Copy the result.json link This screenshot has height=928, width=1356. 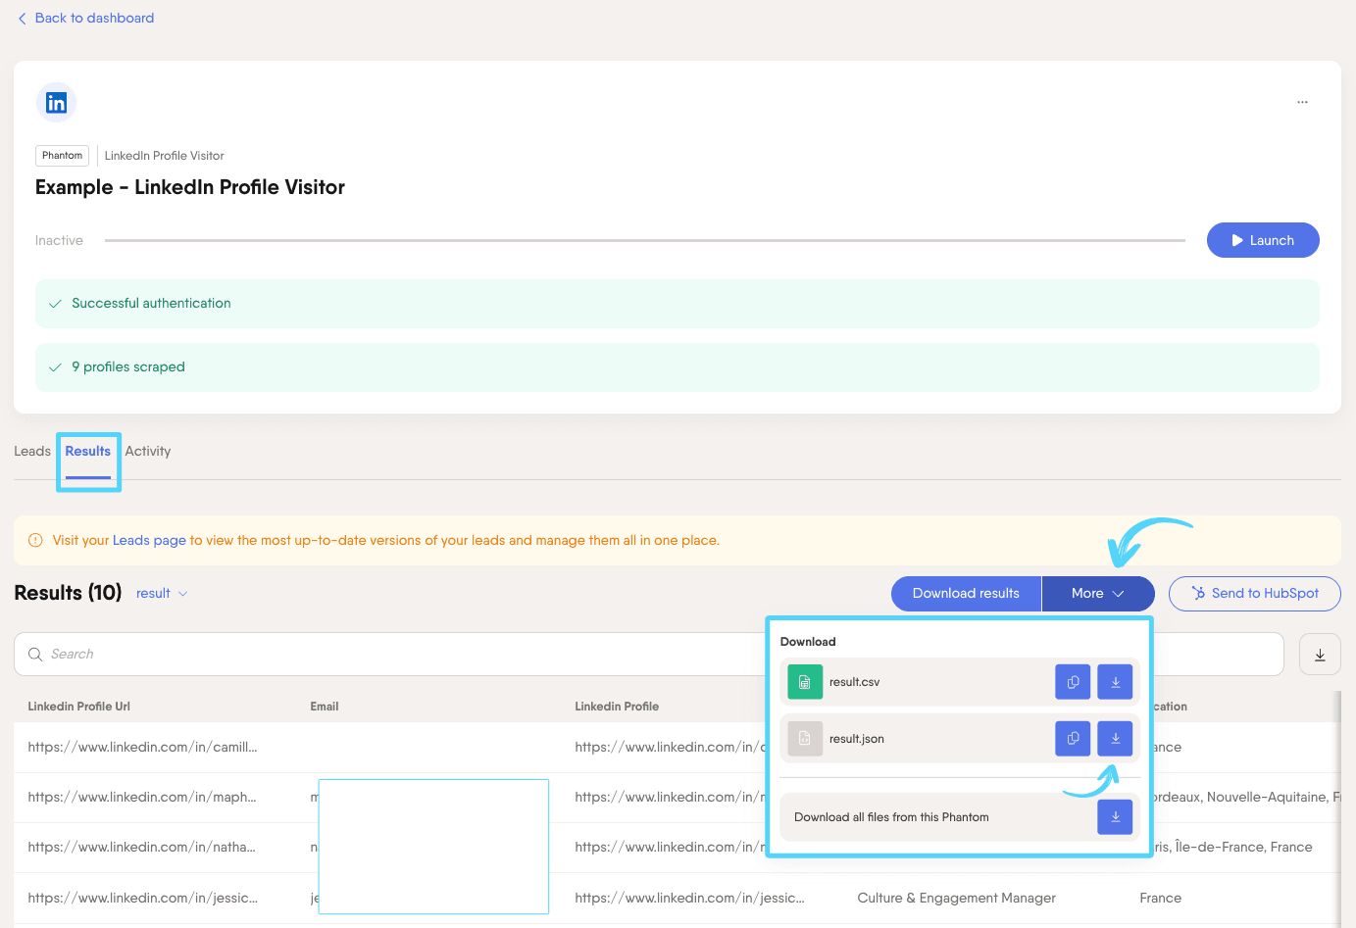pos(1073,739)
